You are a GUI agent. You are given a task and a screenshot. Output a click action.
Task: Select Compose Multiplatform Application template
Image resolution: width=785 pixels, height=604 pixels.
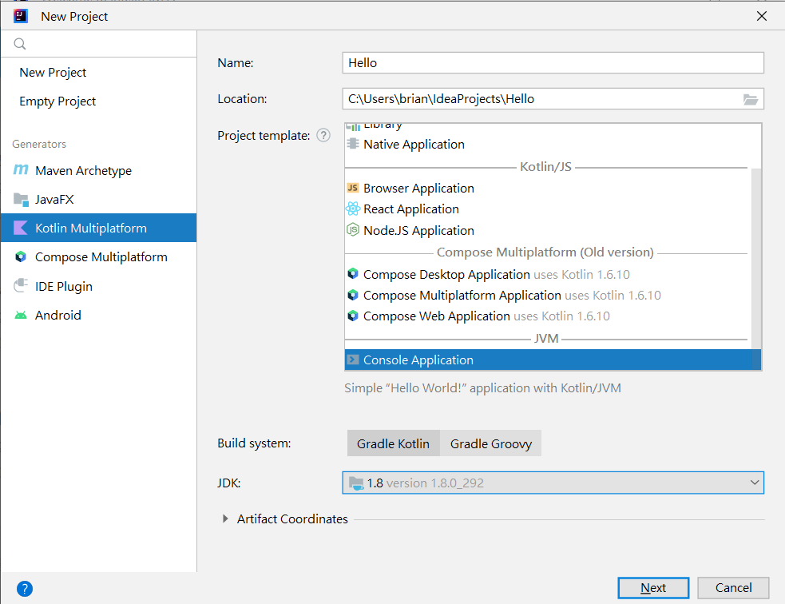[x=548, y=296]
